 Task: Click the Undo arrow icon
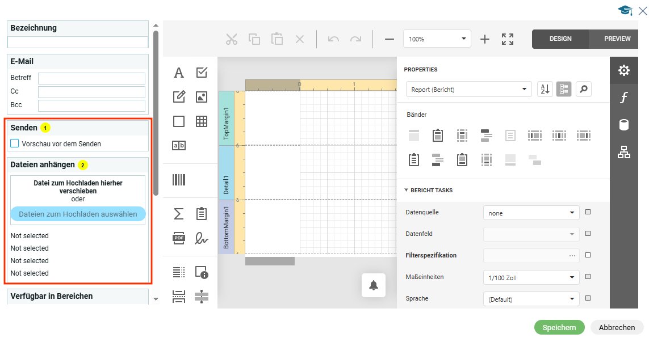point(333,39)
